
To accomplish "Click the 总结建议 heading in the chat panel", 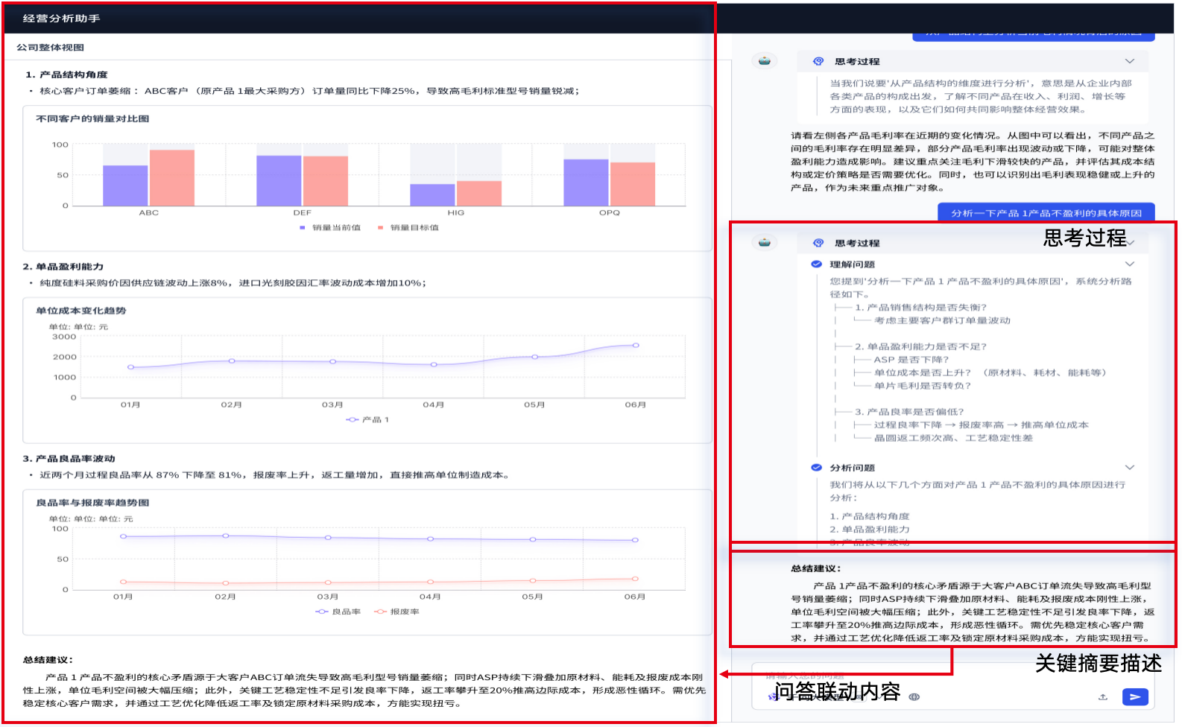I will [816, 568].
